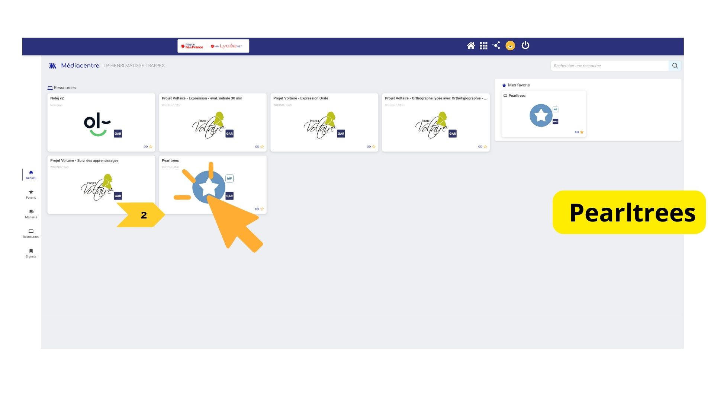Image resolution: width=714 pixels, height=402 pixels.
Task: Remove Pearltrees favorite via filled star
Action: [x=582, y=132]
